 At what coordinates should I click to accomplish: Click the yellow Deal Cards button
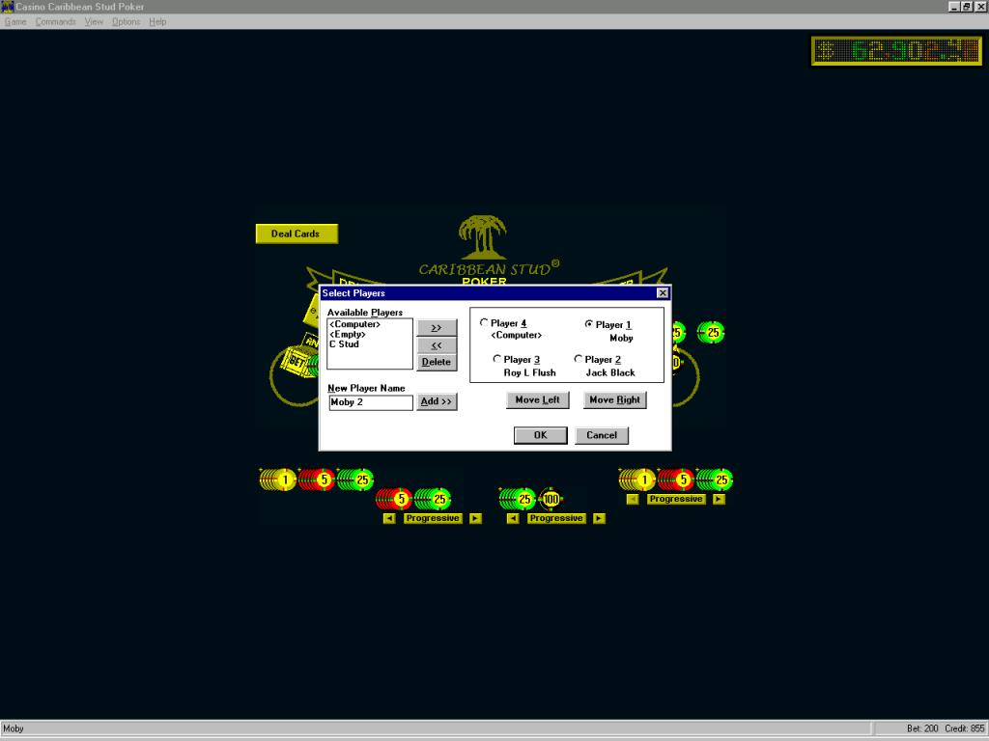tap(297, 233)
